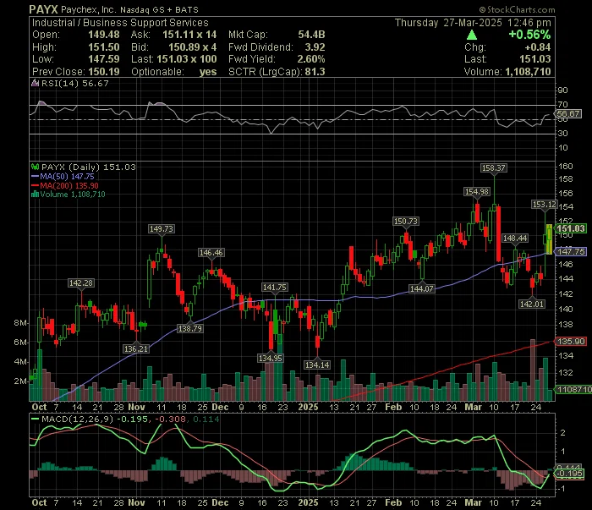Click the 142.01 low price label
Viewport: 592px width, 510px height.
532,304
